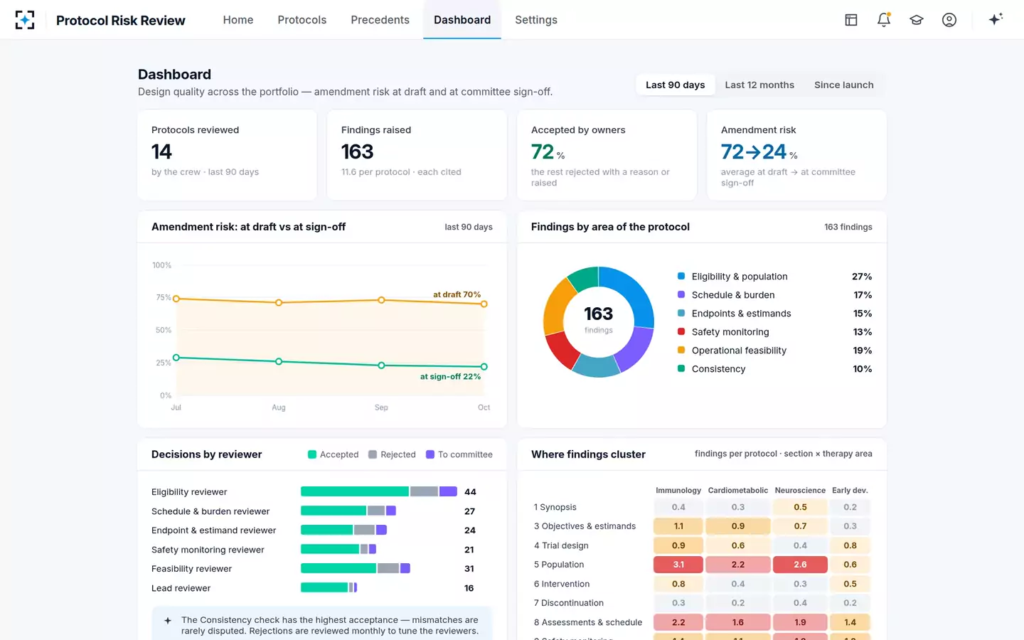
Task: Click the Protocol Risk Review logo icon
Action: (25, 20)
